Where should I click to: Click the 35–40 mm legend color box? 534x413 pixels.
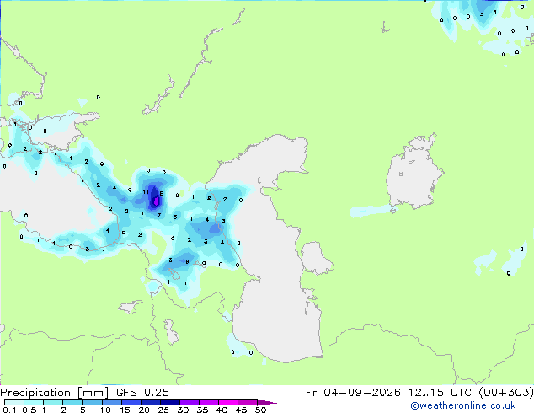208,402
